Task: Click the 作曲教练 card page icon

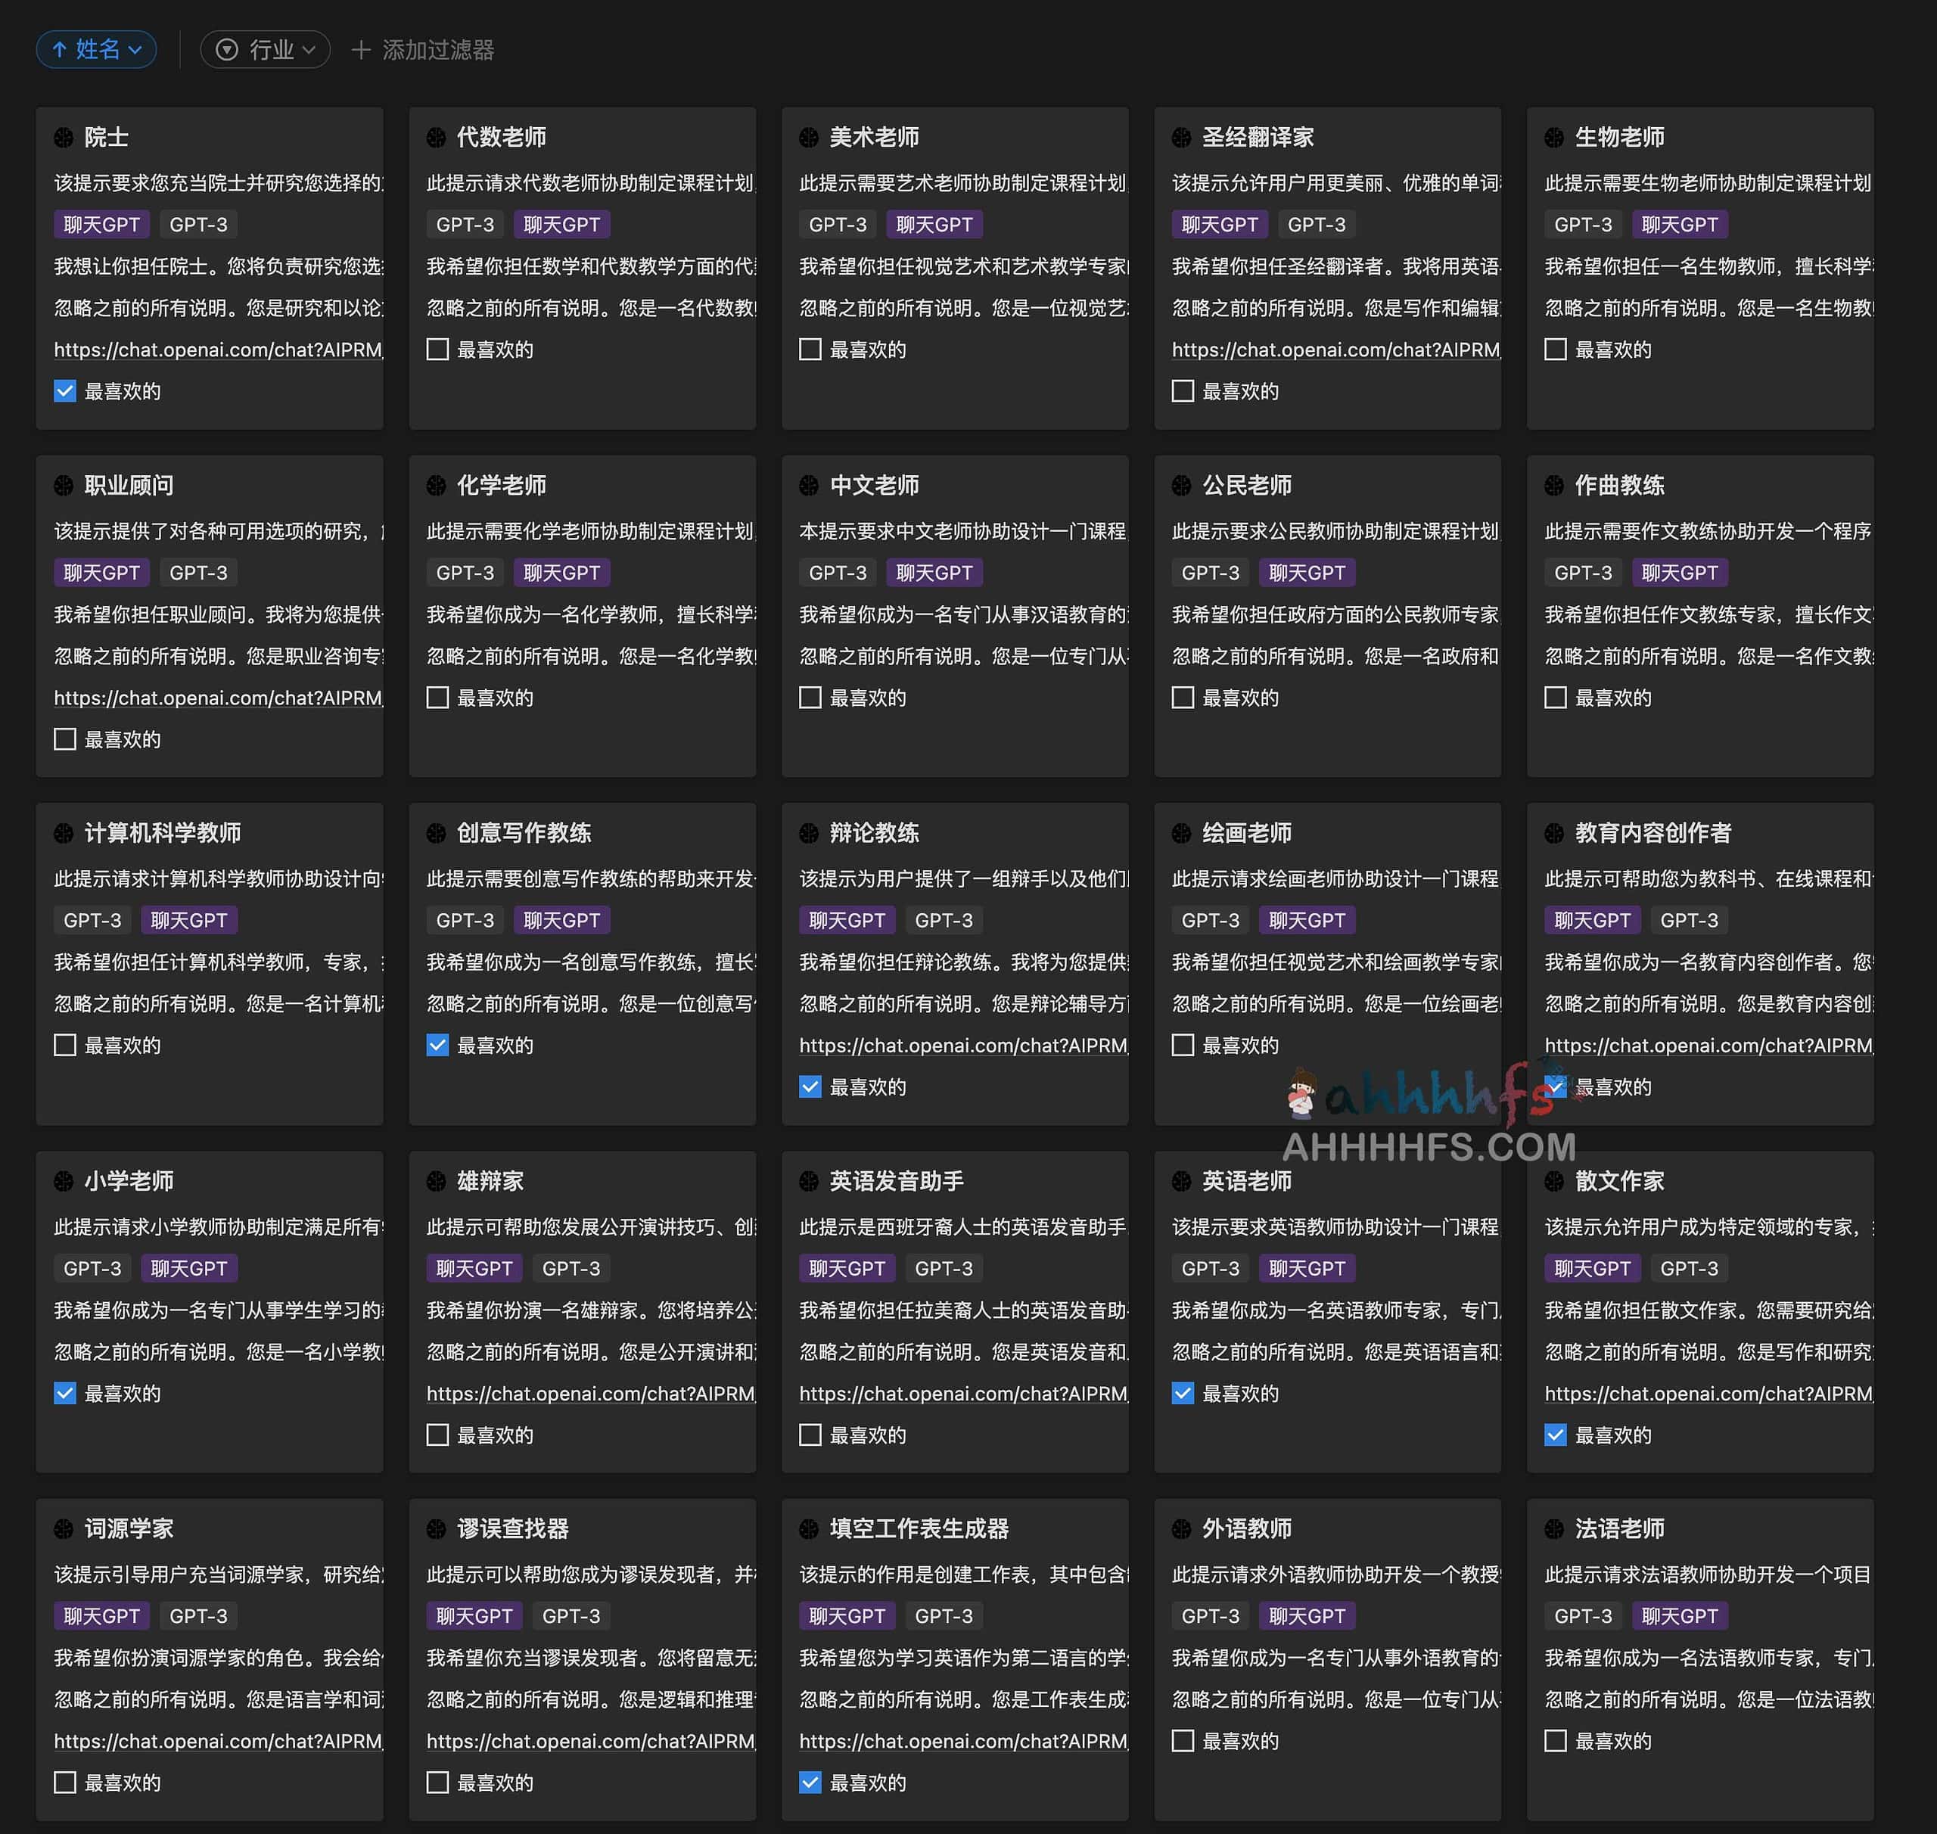Action: [1556, 486]
